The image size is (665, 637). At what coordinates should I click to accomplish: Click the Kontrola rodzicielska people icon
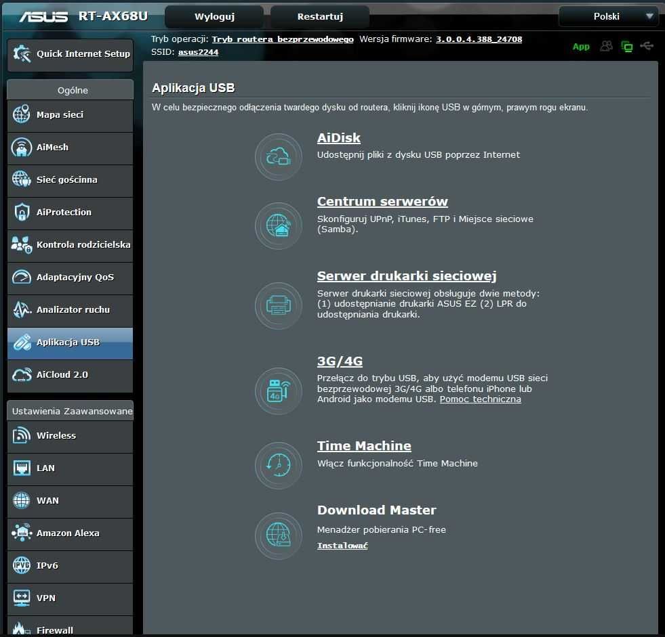click(x=21, y=244)
